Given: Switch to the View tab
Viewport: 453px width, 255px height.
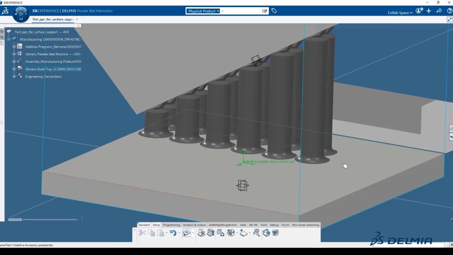Looking at the screenshot, I should tap(243, 225).
